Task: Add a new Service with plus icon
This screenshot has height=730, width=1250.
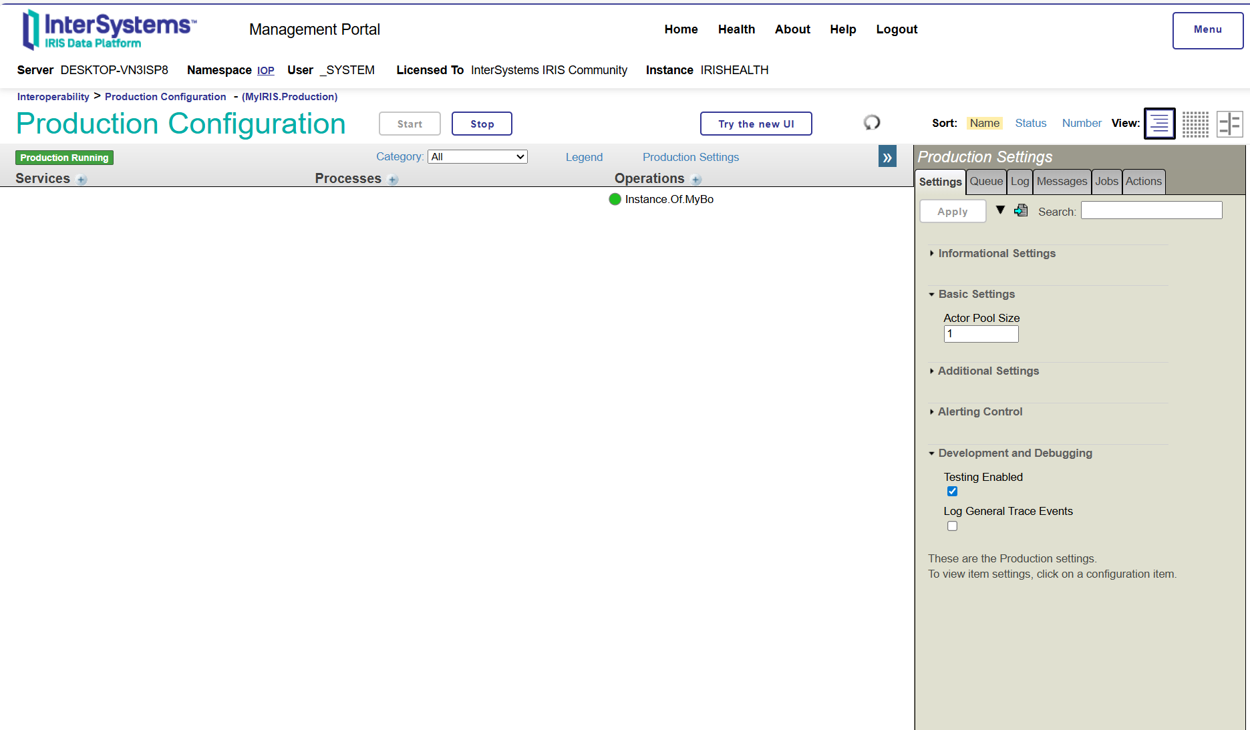Action: click(82, 180)
